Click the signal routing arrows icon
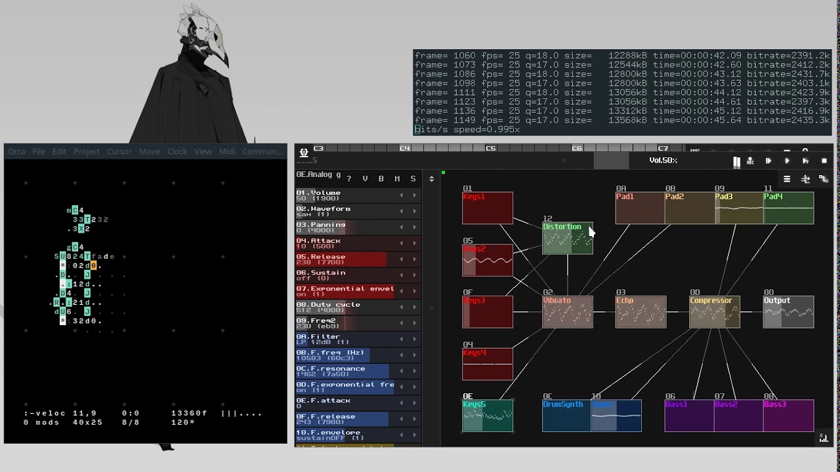Screen dimensions: 840x472 (x=805, y=179)
